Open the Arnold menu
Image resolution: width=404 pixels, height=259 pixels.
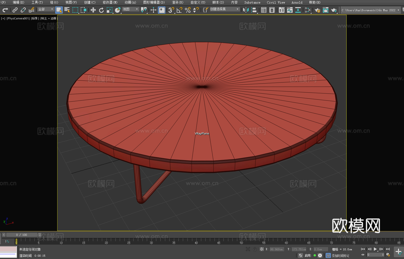tap(297, 2)
